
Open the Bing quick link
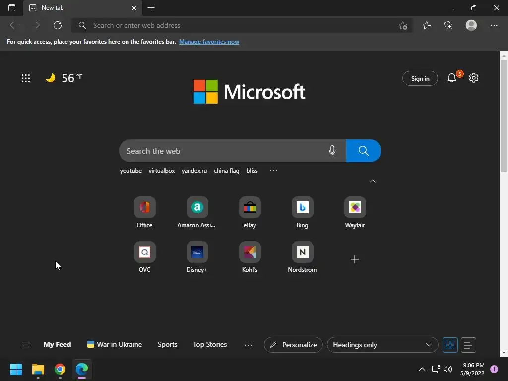click(302, 212)
